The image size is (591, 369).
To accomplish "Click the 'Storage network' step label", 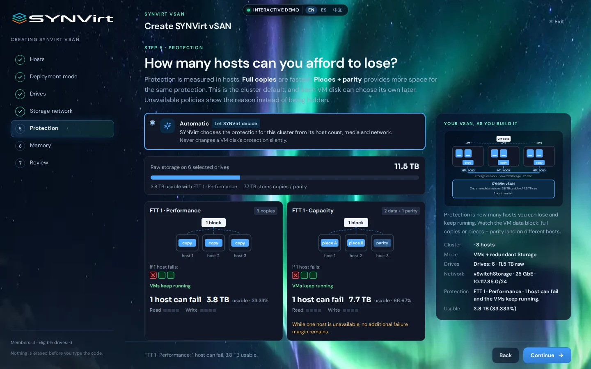I will click(51, 111).
